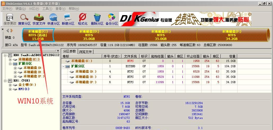Expand 本地磁盘(C:) node in tree
Screen dimensions: 273x130
coord(10,60)
